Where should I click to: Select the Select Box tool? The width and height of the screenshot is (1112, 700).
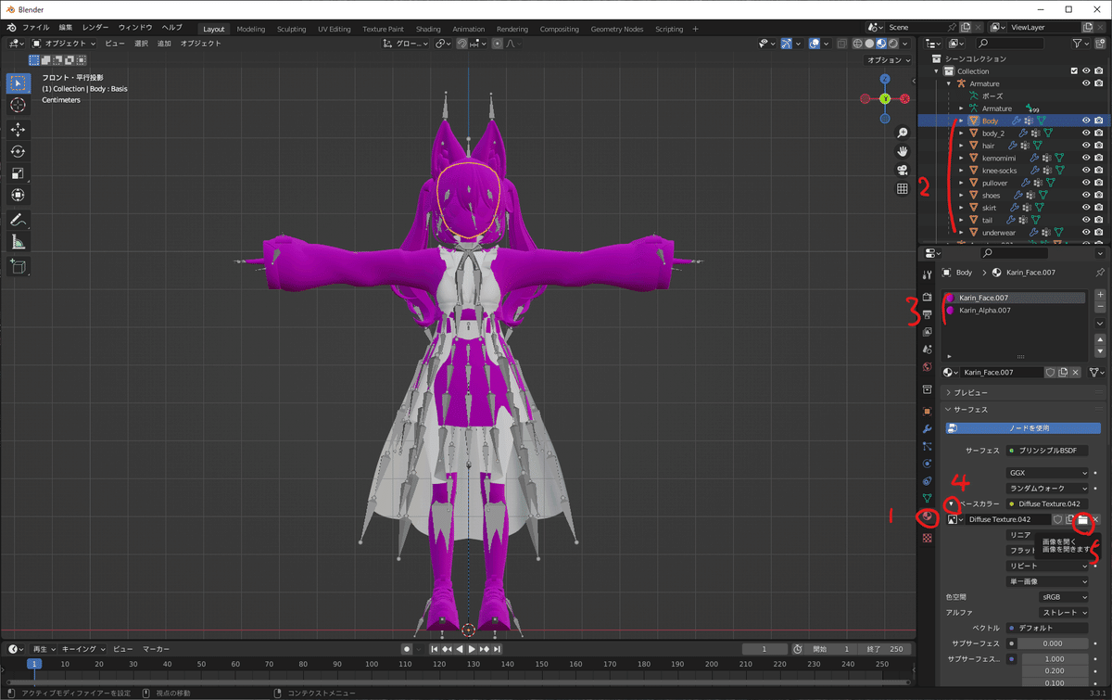18,83
